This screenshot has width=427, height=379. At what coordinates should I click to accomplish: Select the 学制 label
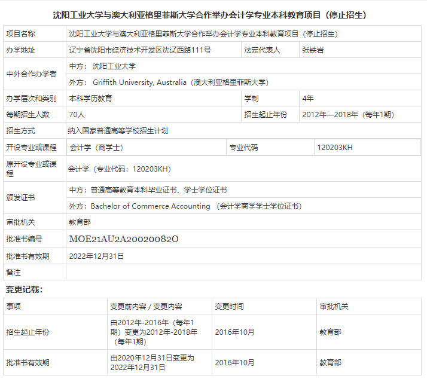251,98
